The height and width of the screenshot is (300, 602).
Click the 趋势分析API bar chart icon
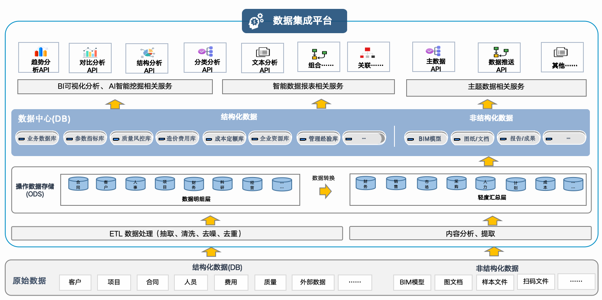(40, 51)
